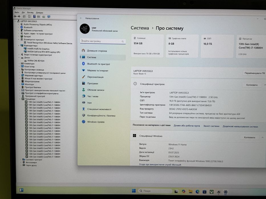Image resolution: width=266 pixels, height=199 pixels.
Task: Click Копіювати button for device specifications
Action: (252, 85)
